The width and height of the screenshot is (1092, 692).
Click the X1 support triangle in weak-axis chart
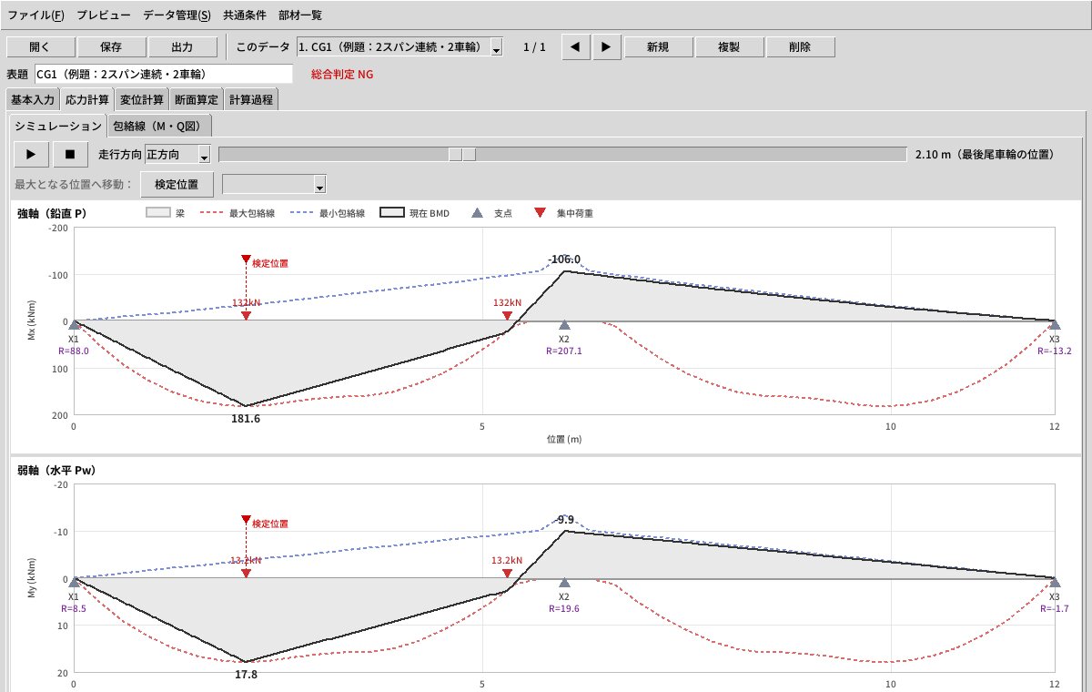(74, 582)
